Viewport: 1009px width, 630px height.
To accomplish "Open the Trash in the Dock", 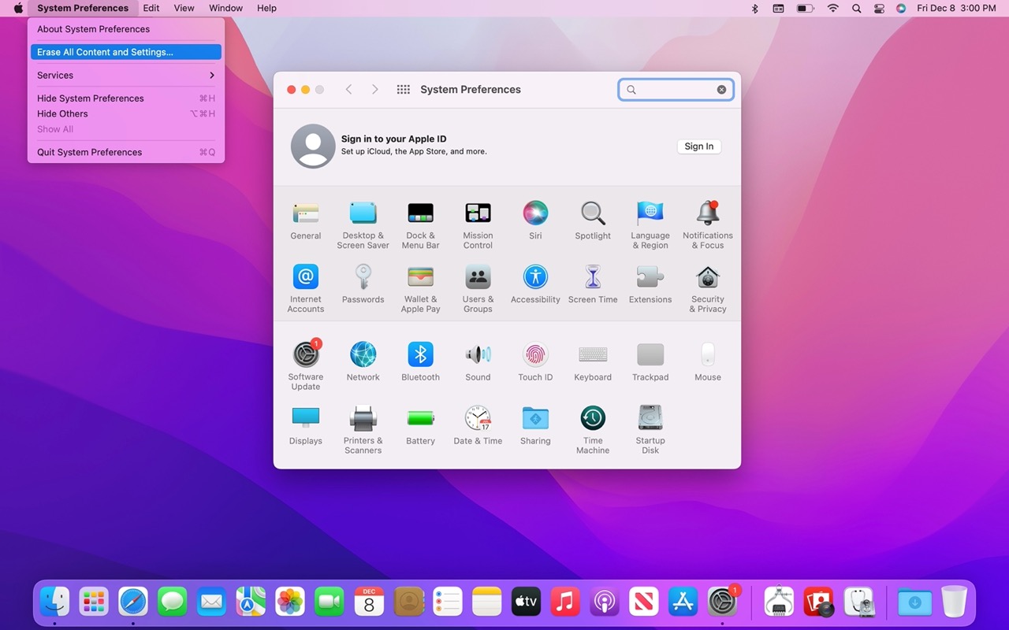I will (954, 602).
